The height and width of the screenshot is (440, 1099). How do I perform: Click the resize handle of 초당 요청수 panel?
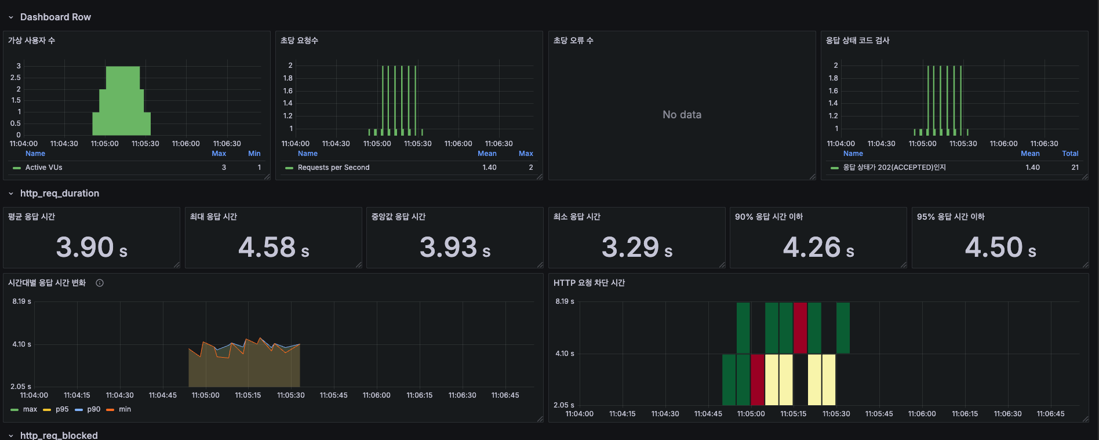point(540,177)
